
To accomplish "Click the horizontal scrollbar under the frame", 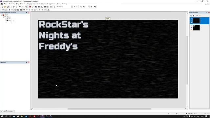I will (x=109, y=109).
